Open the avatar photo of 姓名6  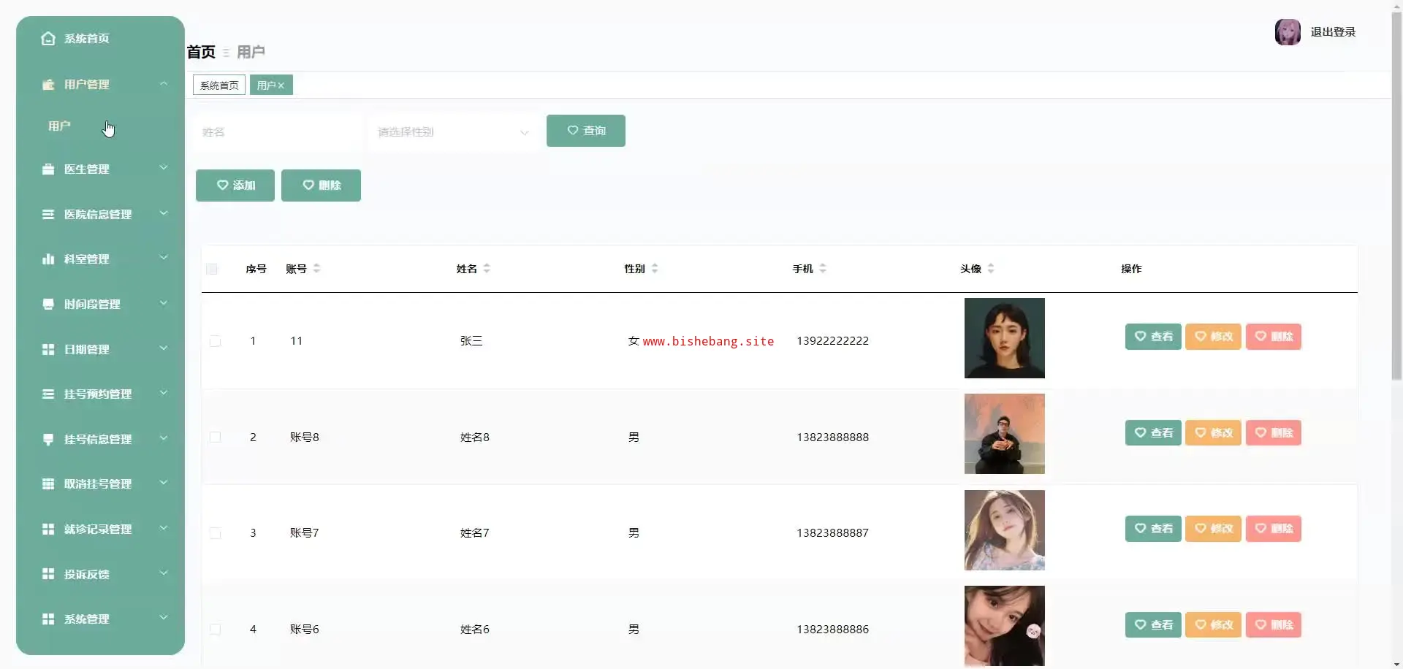click(1005, 626)
